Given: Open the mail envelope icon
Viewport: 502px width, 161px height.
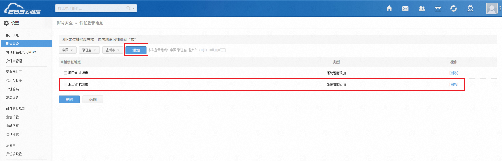Looking at the screenshot, I should pyautogui.click(x=405, y=9).
